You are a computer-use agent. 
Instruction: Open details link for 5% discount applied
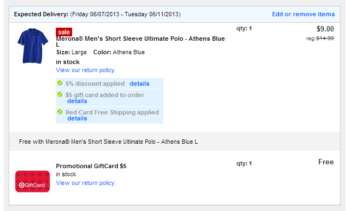pos(139,84)
